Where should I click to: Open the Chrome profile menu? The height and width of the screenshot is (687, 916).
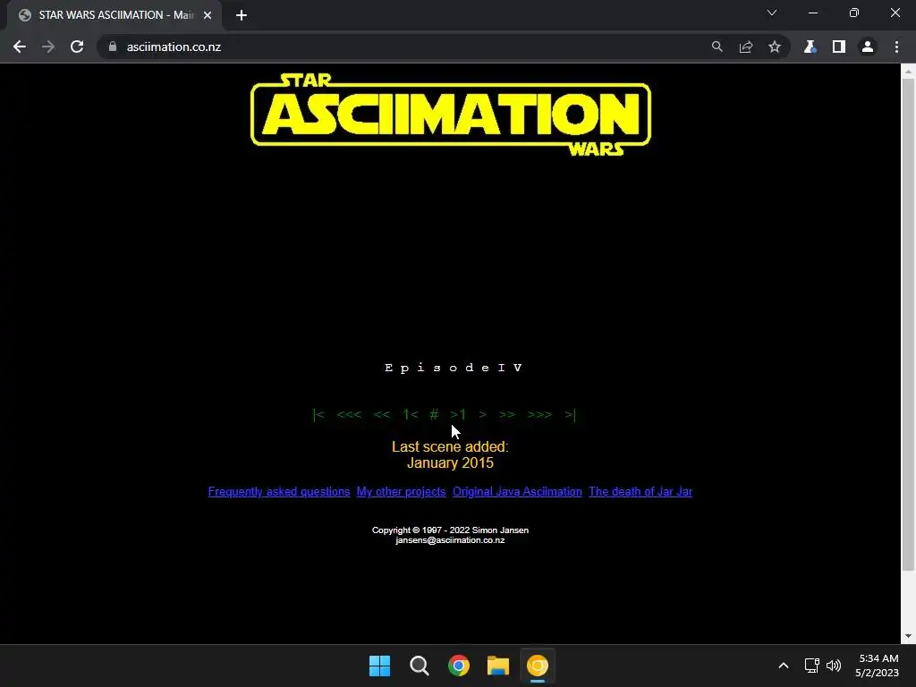(868, 47)
